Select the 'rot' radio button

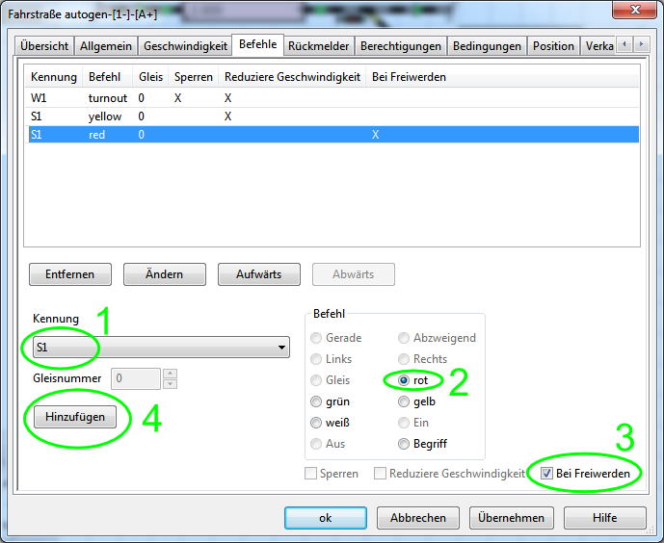click(x=405, y=380)
